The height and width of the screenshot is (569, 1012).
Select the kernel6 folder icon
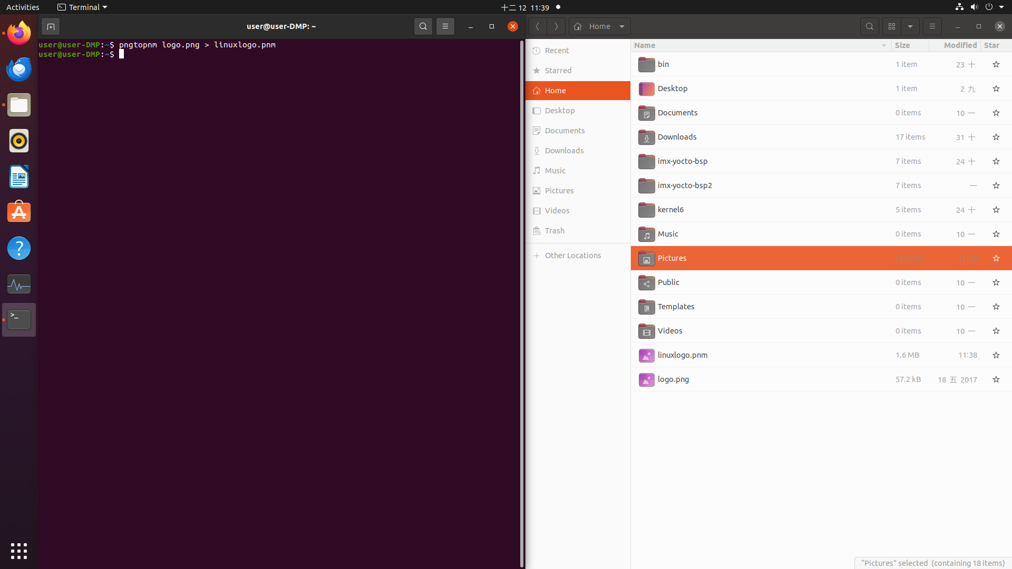(x=646, y=210)
